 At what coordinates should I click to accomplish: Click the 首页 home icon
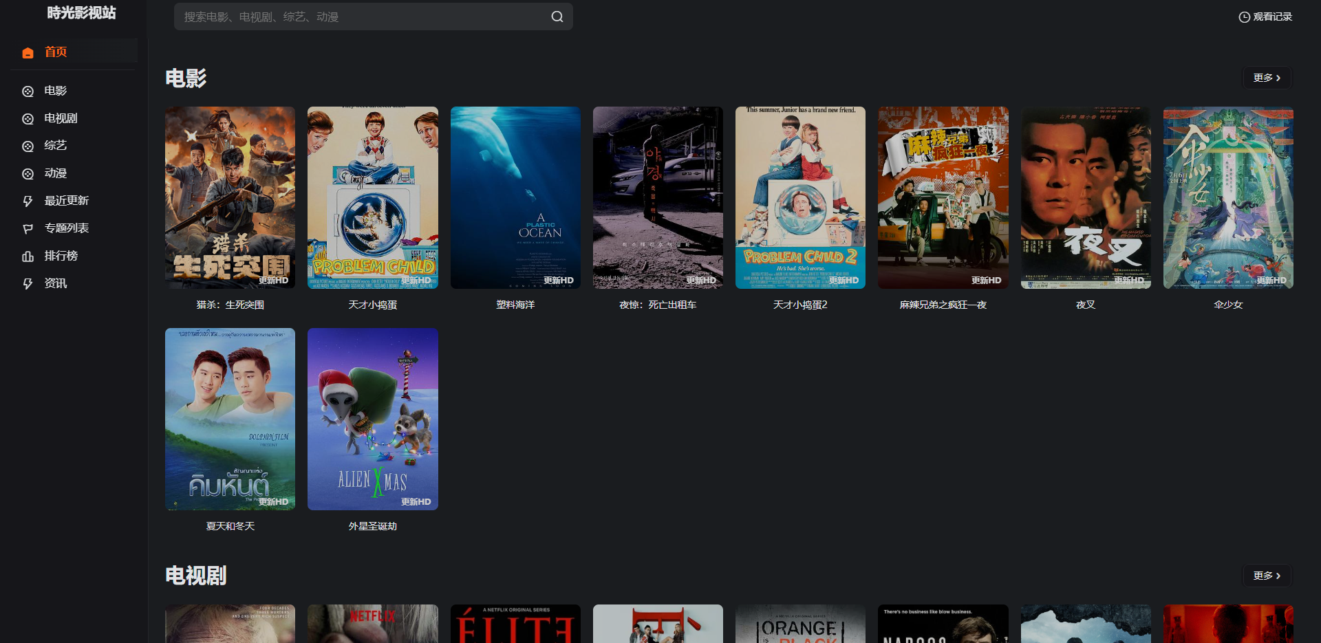point(28,52)
